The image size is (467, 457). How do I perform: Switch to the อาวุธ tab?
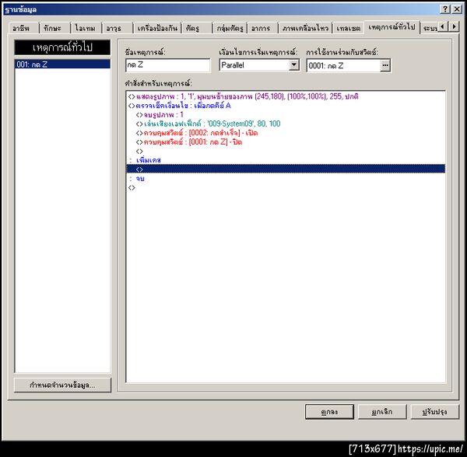pyautogui.click(x=117, y=28)
